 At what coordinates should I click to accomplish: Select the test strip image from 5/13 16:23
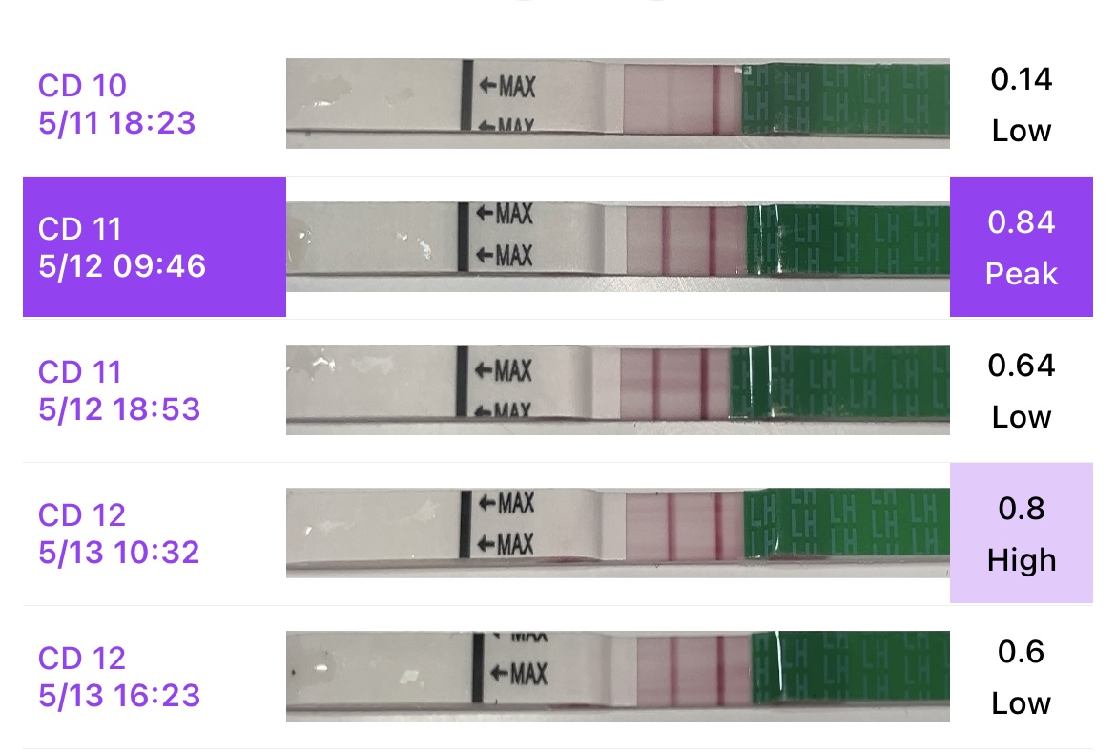click(x=618, y=676)
